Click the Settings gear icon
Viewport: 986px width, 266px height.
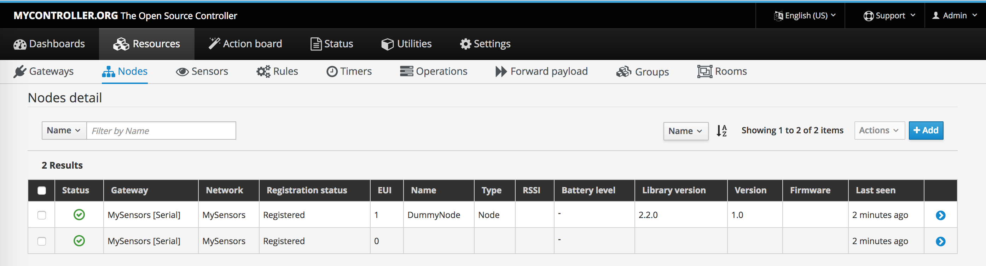[465, 44]
